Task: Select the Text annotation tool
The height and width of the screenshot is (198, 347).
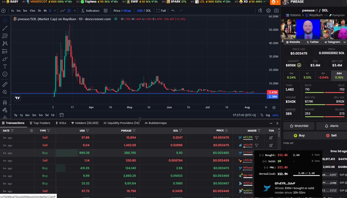Action: [5, 66]
